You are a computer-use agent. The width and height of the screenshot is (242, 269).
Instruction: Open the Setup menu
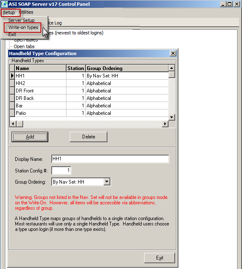9,12
